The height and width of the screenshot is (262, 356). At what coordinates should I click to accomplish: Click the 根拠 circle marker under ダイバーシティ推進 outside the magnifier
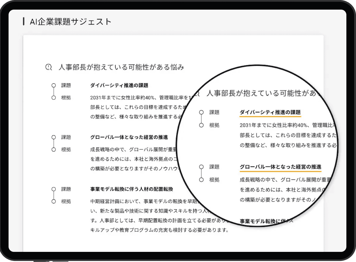tap(54, 98)
